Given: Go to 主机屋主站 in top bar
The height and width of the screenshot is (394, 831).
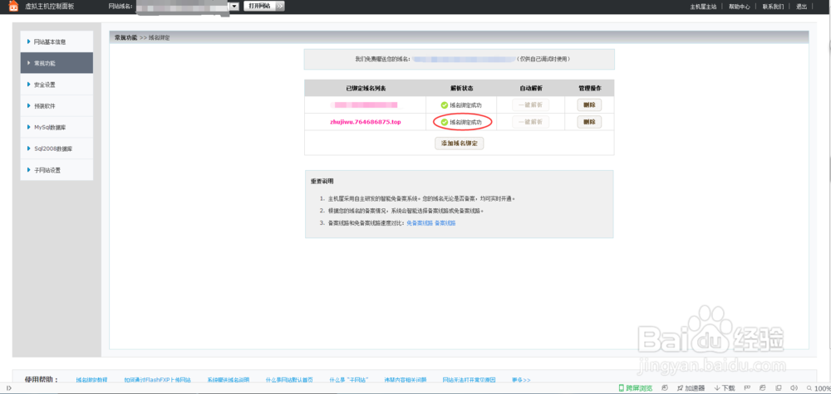Looking at the screenshot, I should [703, 7].
